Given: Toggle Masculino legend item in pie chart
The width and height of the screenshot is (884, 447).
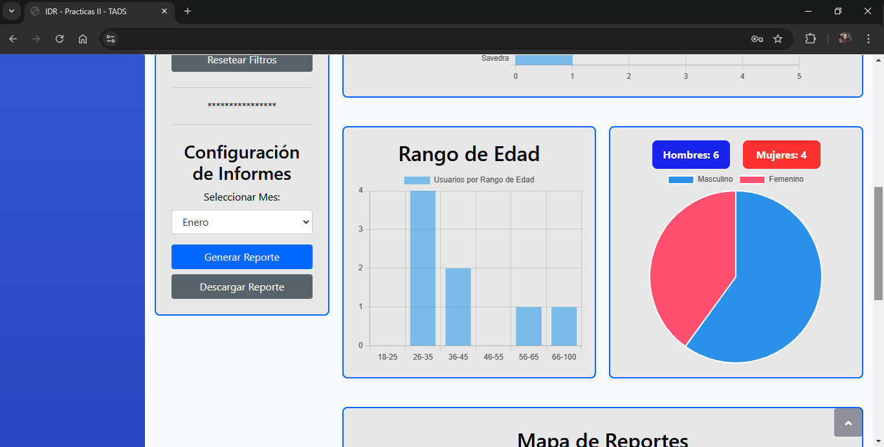Looking at the screenshot, I should click(x=701, y=179).
